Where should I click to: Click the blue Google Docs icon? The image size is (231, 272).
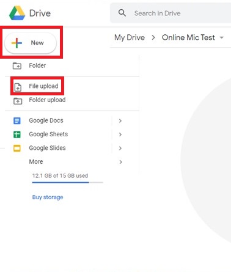click(x=17, y=120)
